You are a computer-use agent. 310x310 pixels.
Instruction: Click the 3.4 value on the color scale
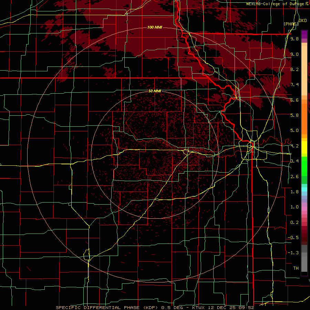[x=294, y=161]
